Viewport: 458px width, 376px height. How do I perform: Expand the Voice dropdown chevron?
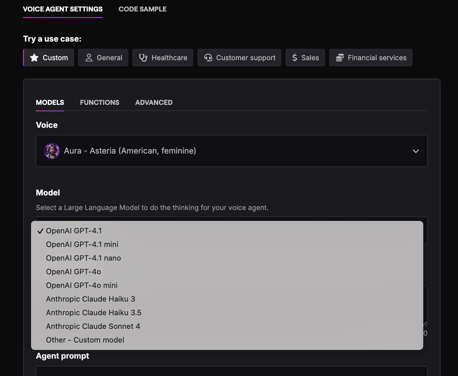coord(416,151)
